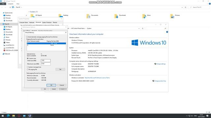This screenshot has width=211, height=118.
Task: Open File Explorer from the taskbar
Action: 14,116
